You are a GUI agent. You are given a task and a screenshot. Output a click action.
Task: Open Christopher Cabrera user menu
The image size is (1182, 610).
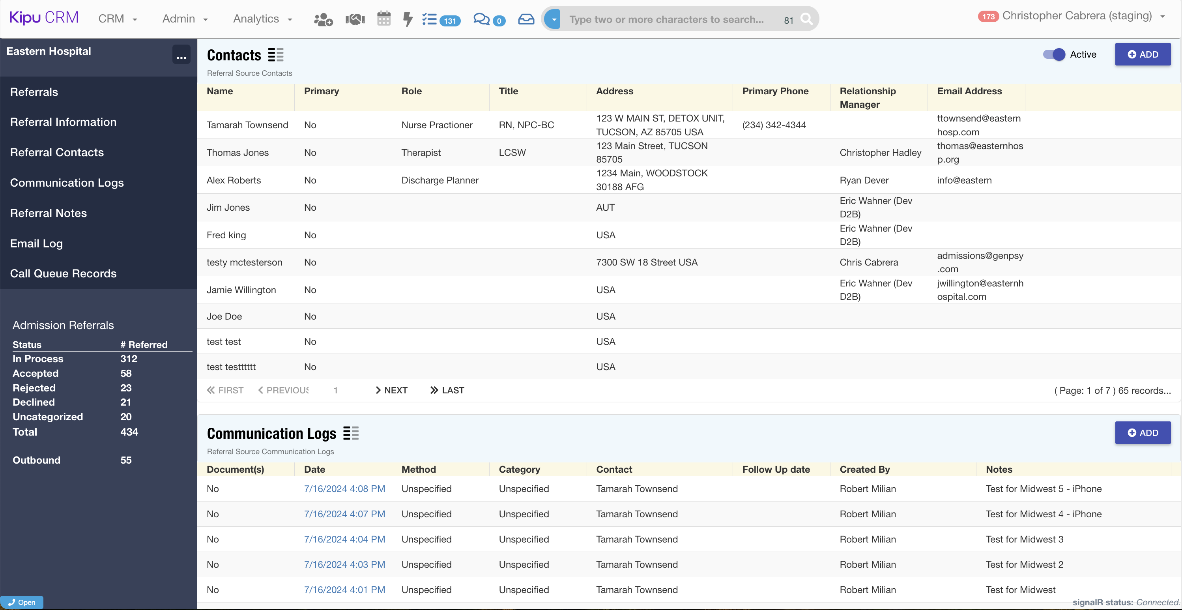[1076, 16]
